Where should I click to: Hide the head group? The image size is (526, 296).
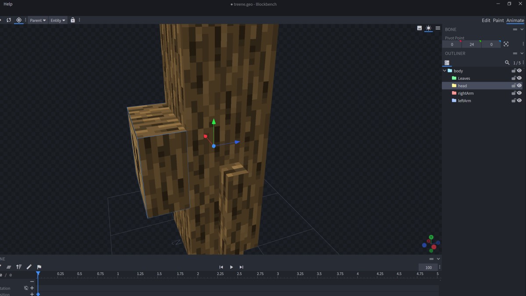pyautogui.click(x=519, y=86)
